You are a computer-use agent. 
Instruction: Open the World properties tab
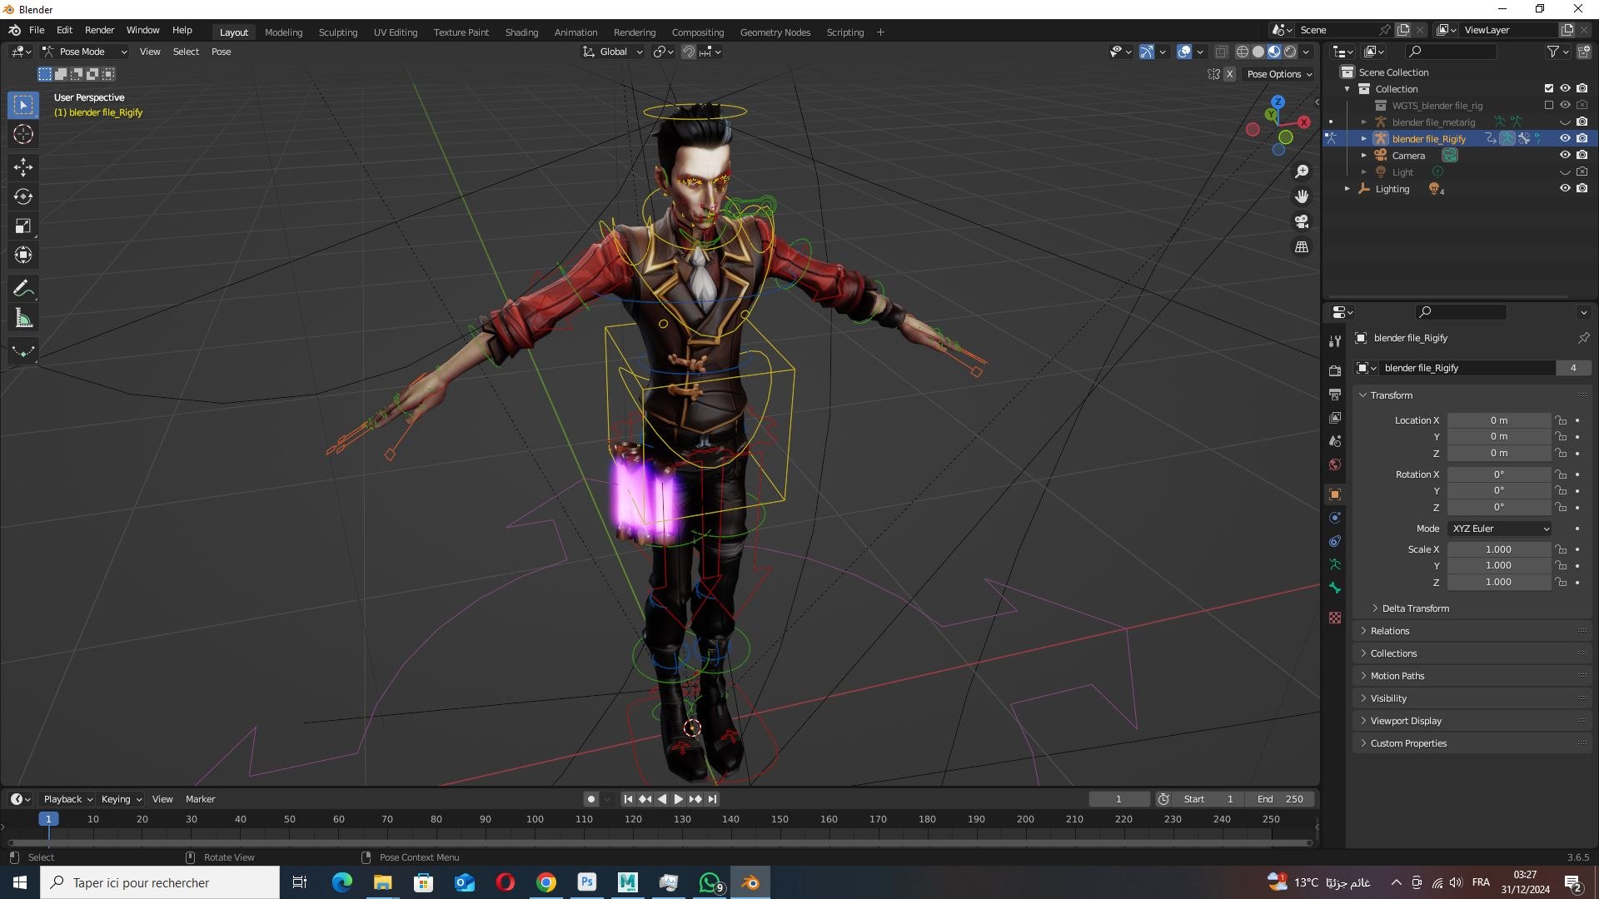[1335, 464]
